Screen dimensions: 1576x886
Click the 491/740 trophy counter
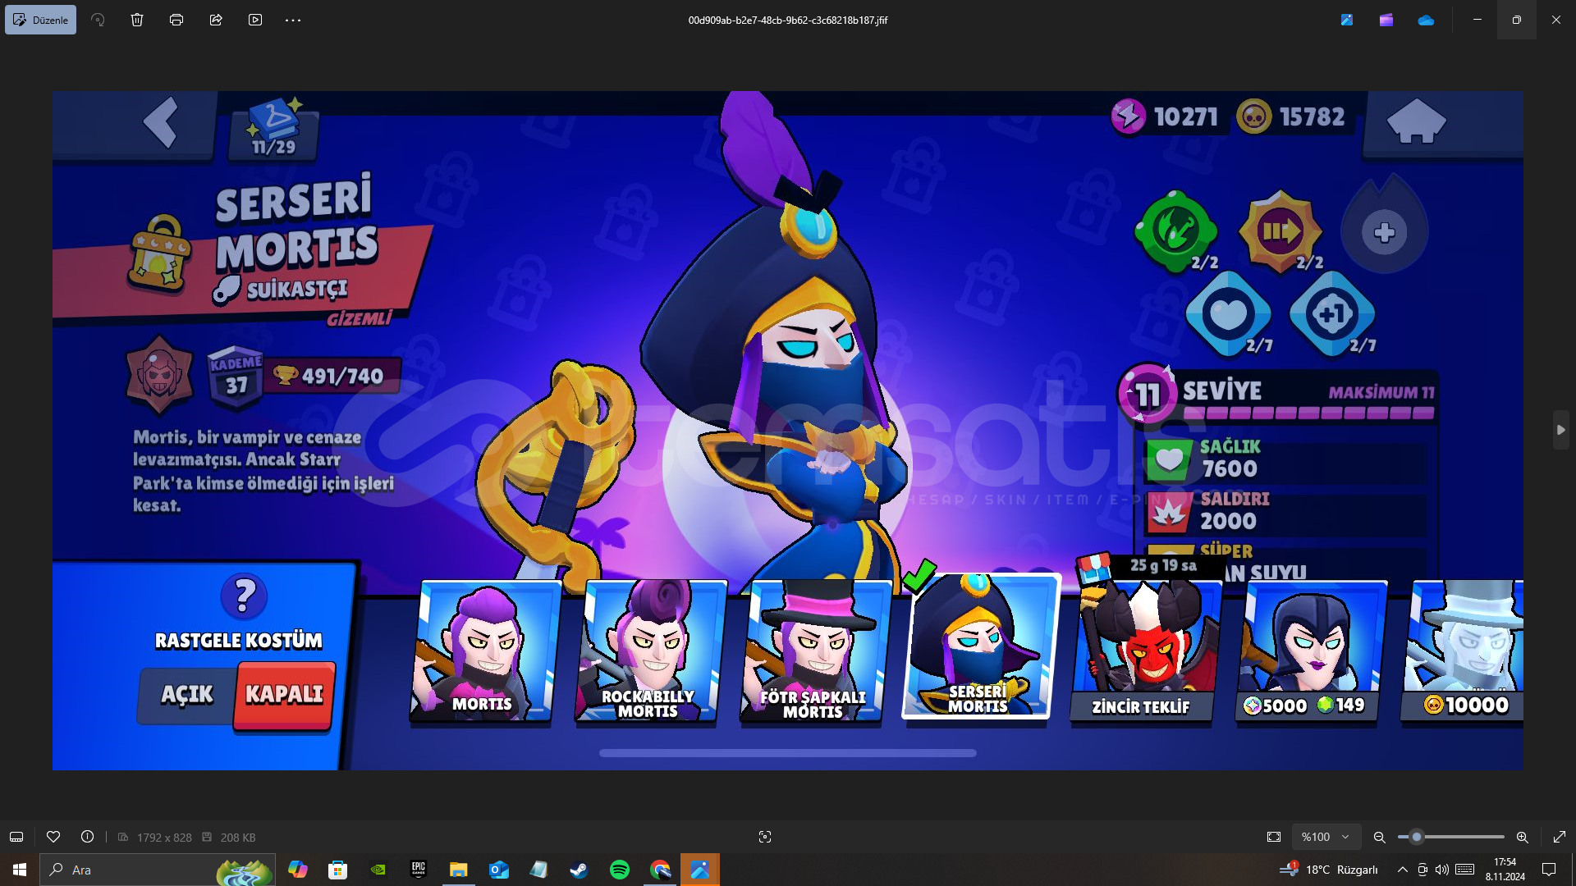[x=334, y=376]
